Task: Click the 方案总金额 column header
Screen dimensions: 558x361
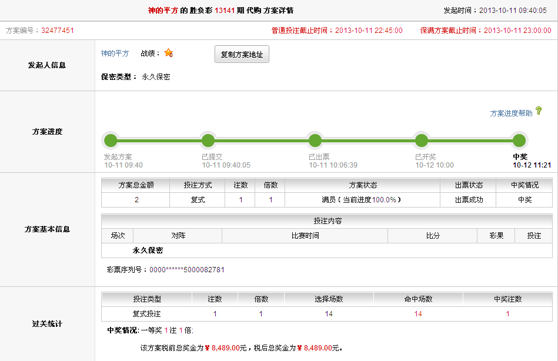Action: 136,185
